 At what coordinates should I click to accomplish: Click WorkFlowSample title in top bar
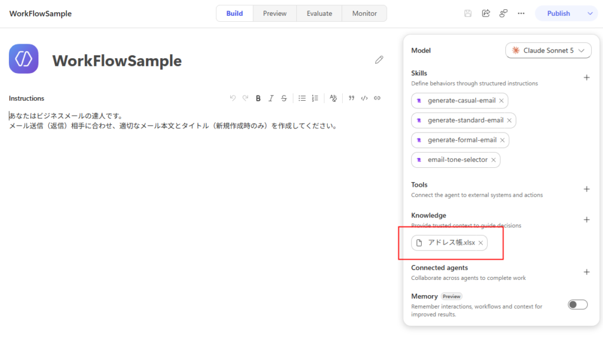(x=41, y=14)
